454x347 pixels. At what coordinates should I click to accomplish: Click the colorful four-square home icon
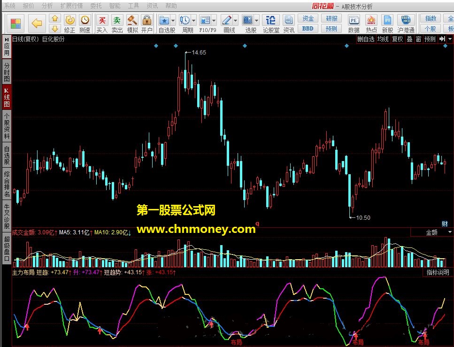coord(15,23)
